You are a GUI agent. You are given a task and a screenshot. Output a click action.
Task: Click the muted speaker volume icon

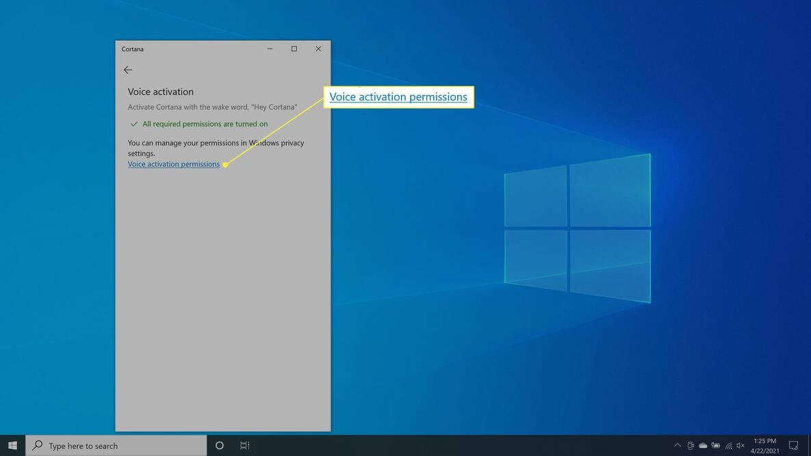(x=741, y=445)
